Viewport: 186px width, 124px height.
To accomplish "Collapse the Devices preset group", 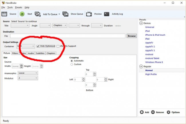I will coord(141,23).
